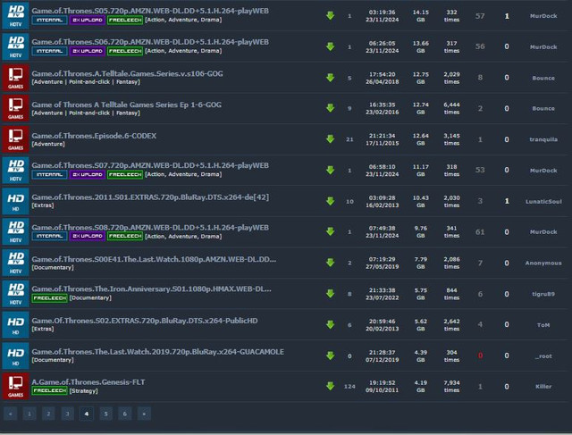
Task: Select current page 4 button
Action: point(87,414)
